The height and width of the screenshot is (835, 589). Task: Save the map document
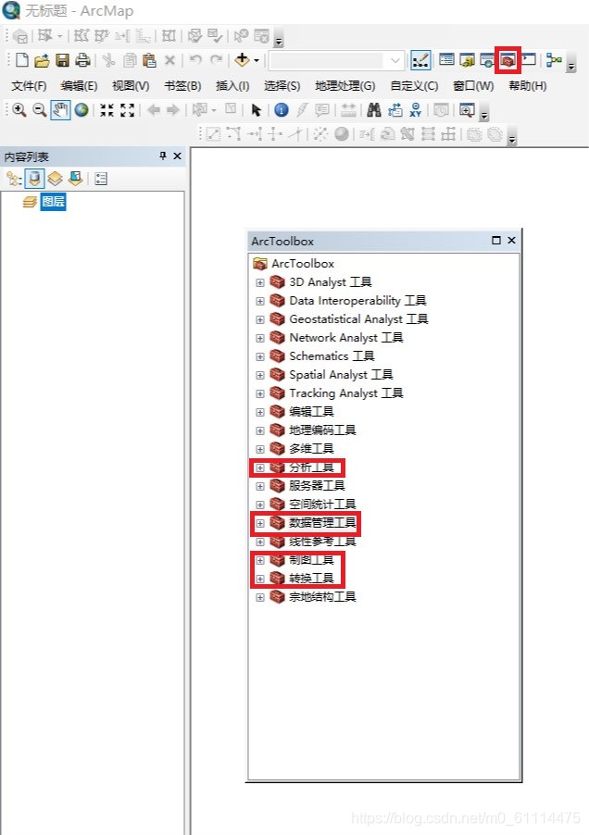point(62,60)
